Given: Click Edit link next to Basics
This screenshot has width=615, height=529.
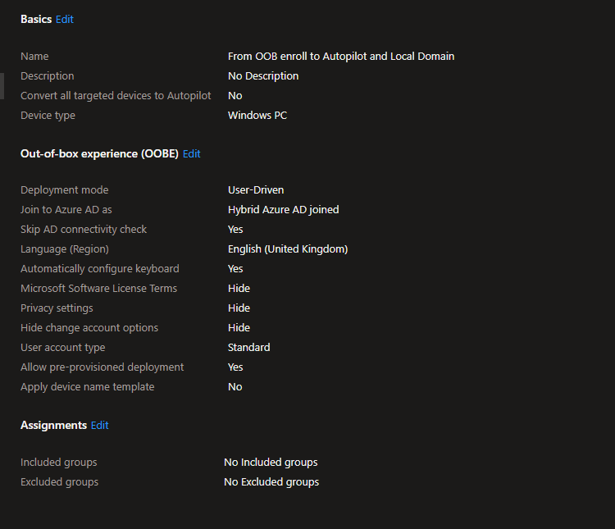Looking at the screenshot, I should (x=64, y=19).
